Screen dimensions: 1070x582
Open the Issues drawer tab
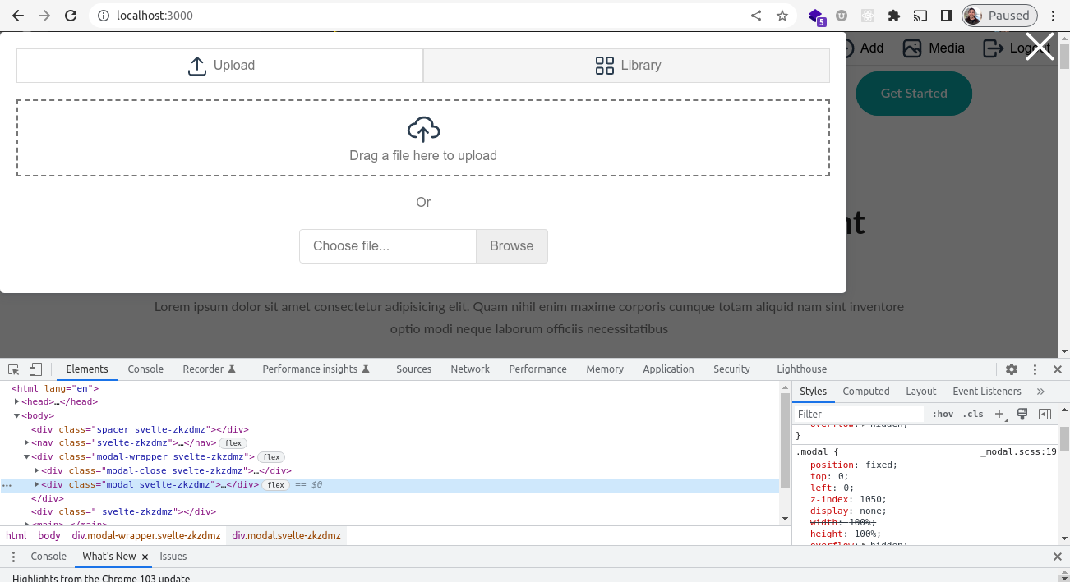173,557
